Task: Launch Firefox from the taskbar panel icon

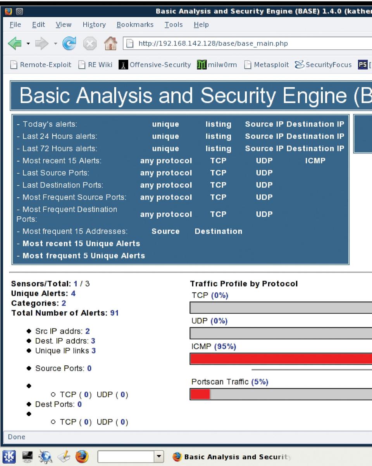Action: 82,457
